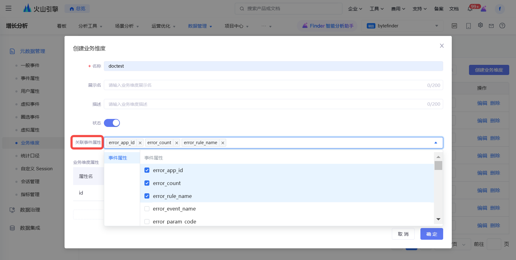Remove the error_count tag
Viewport: 516px width, 260px height.
(177, 143)
